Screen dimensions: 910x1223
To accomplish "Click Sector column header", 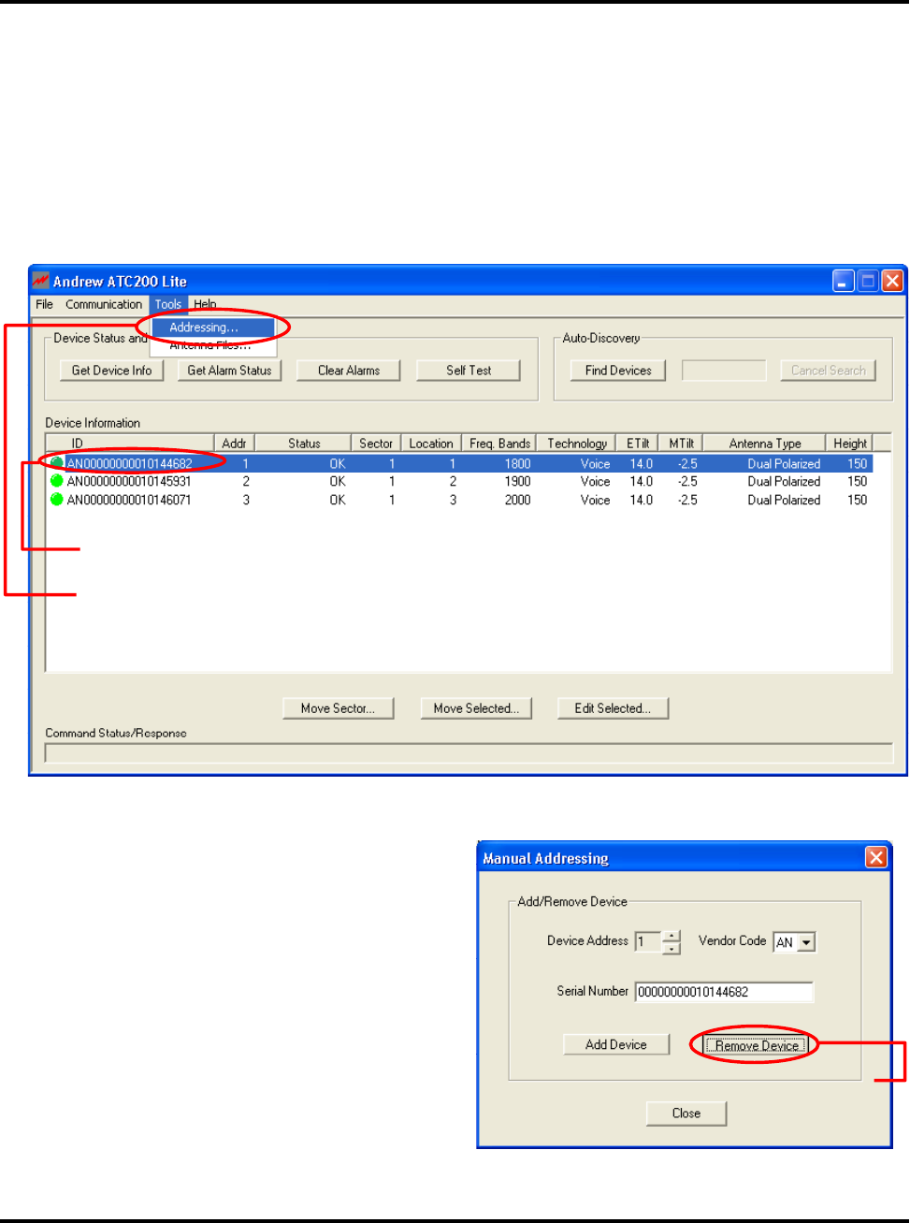I will (376, 444).
